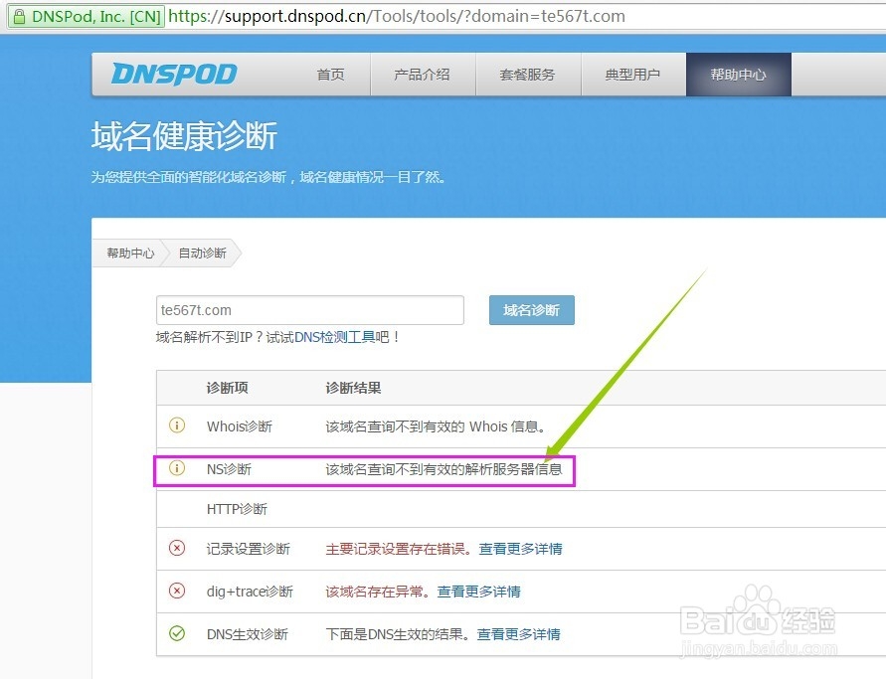886x679 pixels.
Task: Click the 主要记录设置存在错误 result text
Action: (x=399, y=549)
